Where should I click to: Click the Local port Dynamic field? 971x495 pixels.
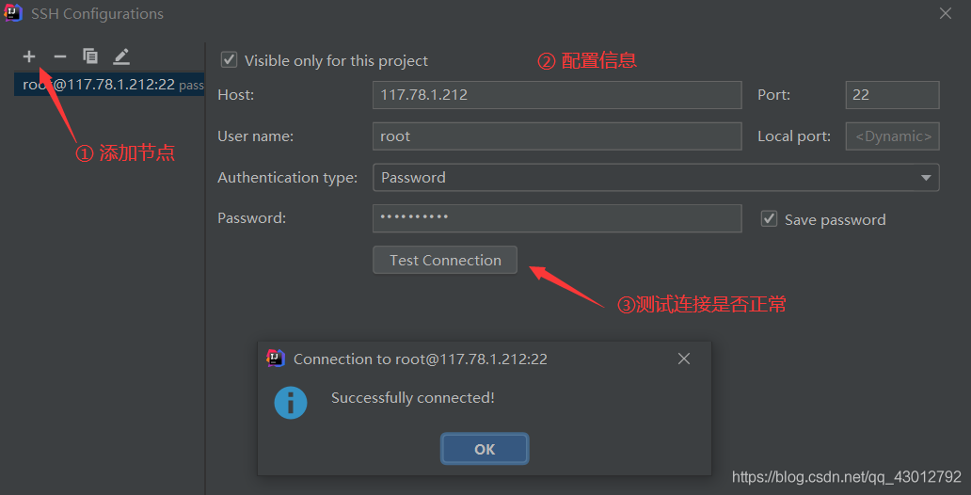pos(892,136)
